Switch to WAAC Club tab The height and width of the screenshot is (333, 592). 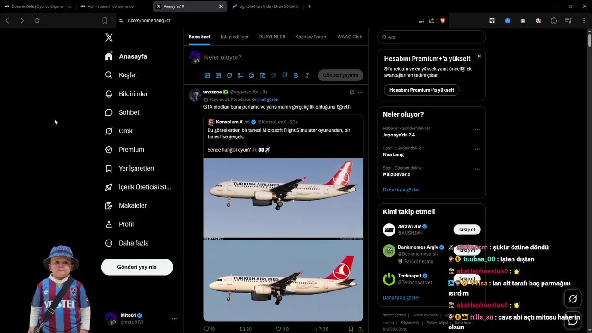tap(350, 37)
